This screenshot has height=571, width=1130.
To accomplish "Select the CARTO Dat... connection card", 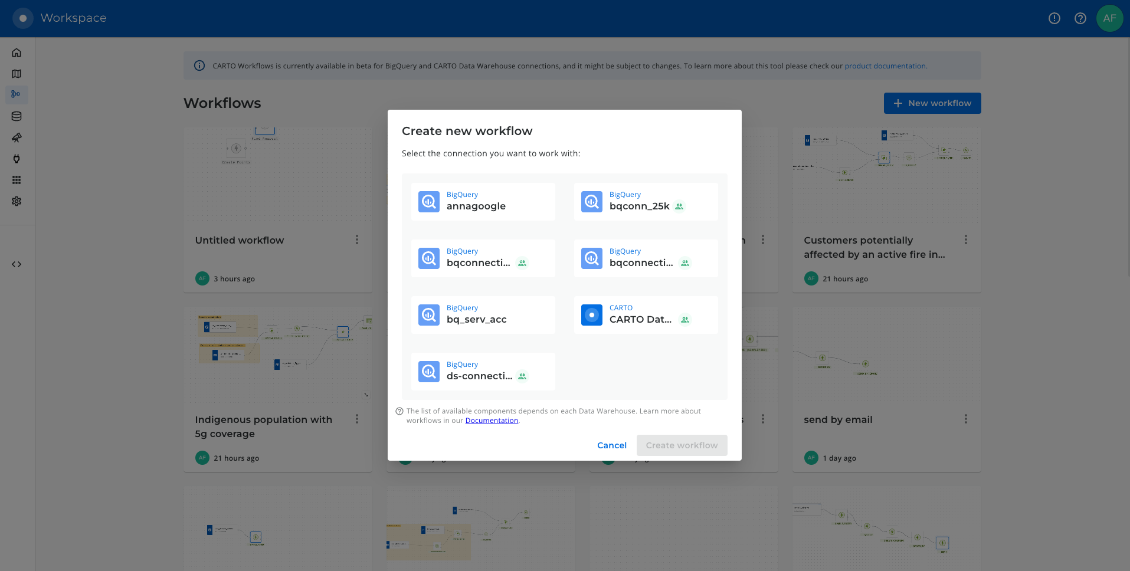I will coord(646,315).
